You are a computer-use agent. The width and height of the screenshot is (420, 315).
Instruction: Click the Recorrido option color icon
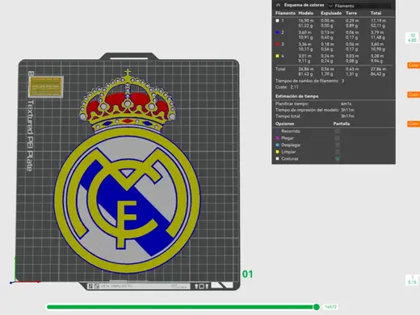tap(277, 131)
